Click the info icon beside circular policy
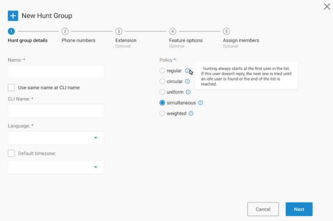 (x=187, y=81)
